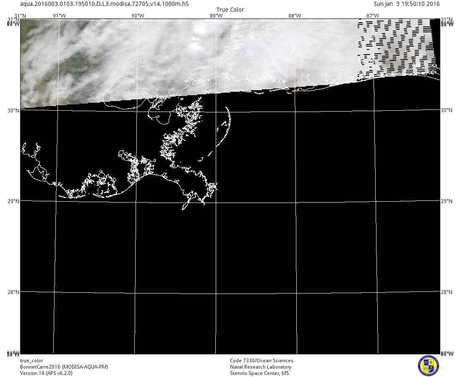The width and height of the screenshot is (460, 377).
Task: Click the 88°W longitude label
Action: click(295, 16)
